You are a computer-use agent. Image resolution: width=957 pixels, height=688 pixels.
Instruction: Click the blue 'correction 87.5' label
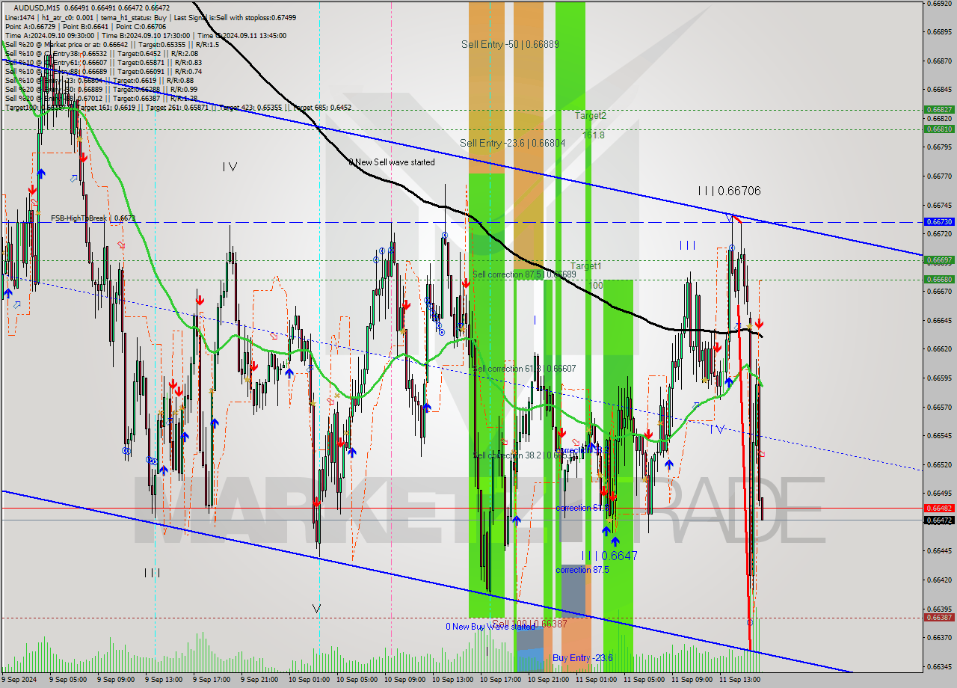[582, 570]
